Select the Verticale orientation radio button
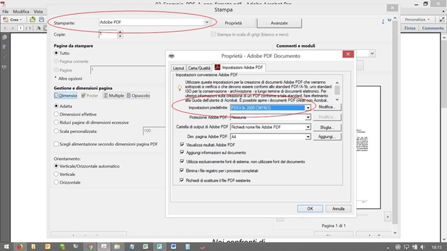Image resolution: width=447 pixels, height=251 pixels. click(56, 174)
